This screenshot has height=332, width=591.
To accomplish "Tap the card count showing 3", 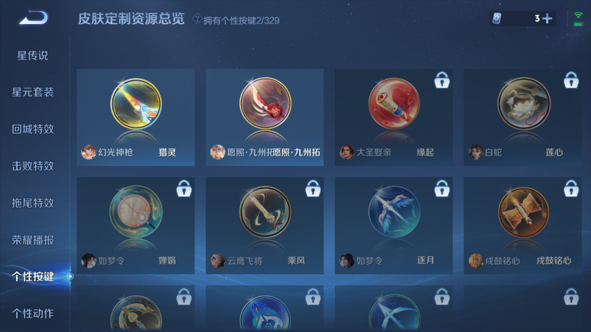I will [537, 19].
